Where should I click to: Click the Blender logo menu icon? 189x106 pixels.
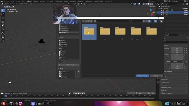[2, 1]
